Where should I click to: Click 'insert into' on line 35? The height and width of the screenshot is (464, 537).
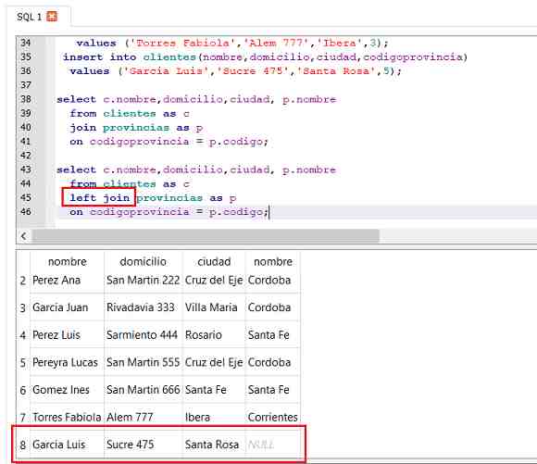click(x=99, y=56)
